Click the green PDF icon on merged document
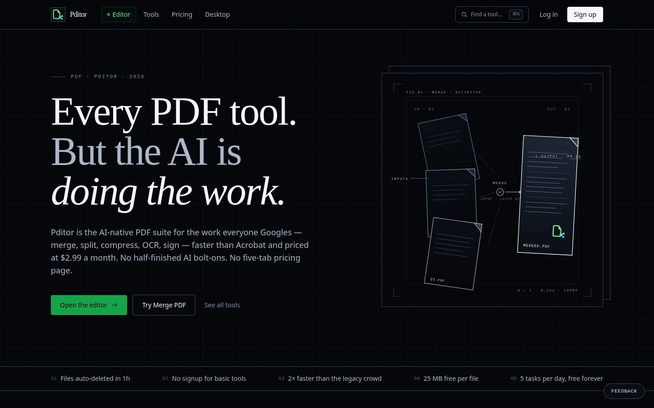Viewport: 654px width, 408px height. click(558, 231)
